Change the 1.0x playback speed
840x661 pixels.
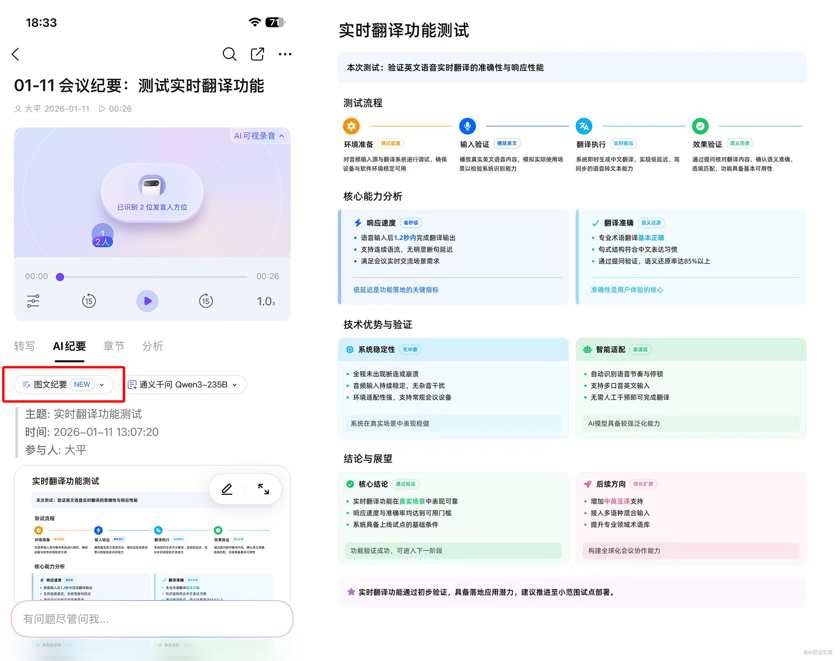point(266,301)
